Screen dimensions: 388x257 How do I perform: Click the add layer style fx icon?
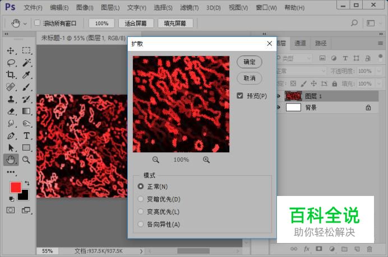coord(307,249)
